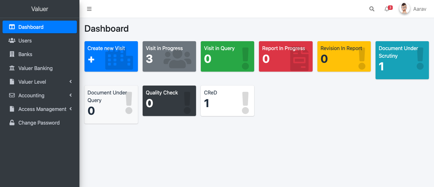This screenshot has height=187, width=434.
Task: Click the Valuer brand title link
Action: point(40,9)
